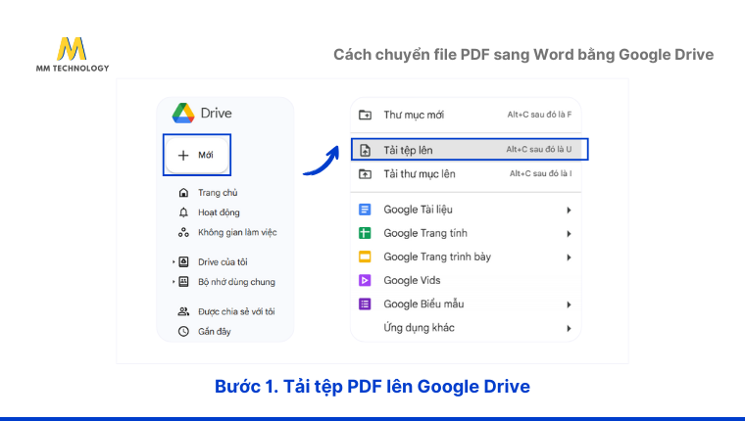Click the clock icon beside Gần đây
The width and height of the screenshot is (745, 421).
tap(183, 331)
